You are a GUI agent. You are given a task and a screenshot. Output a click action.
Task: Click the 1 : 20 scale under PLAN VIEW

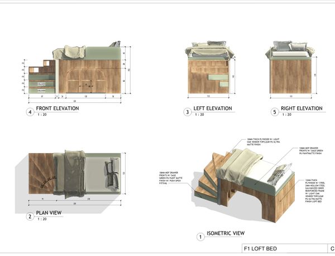pyautogui.click(x=42, y=219)
